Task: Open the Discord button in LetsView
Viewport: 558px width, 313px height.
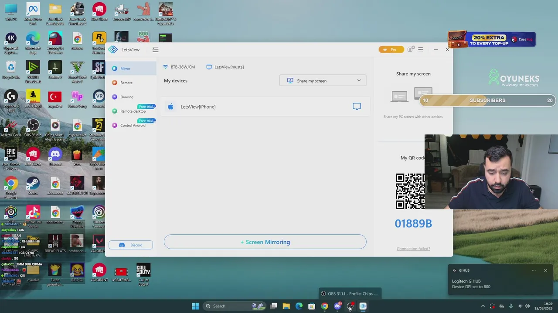Action: [131, 245]
